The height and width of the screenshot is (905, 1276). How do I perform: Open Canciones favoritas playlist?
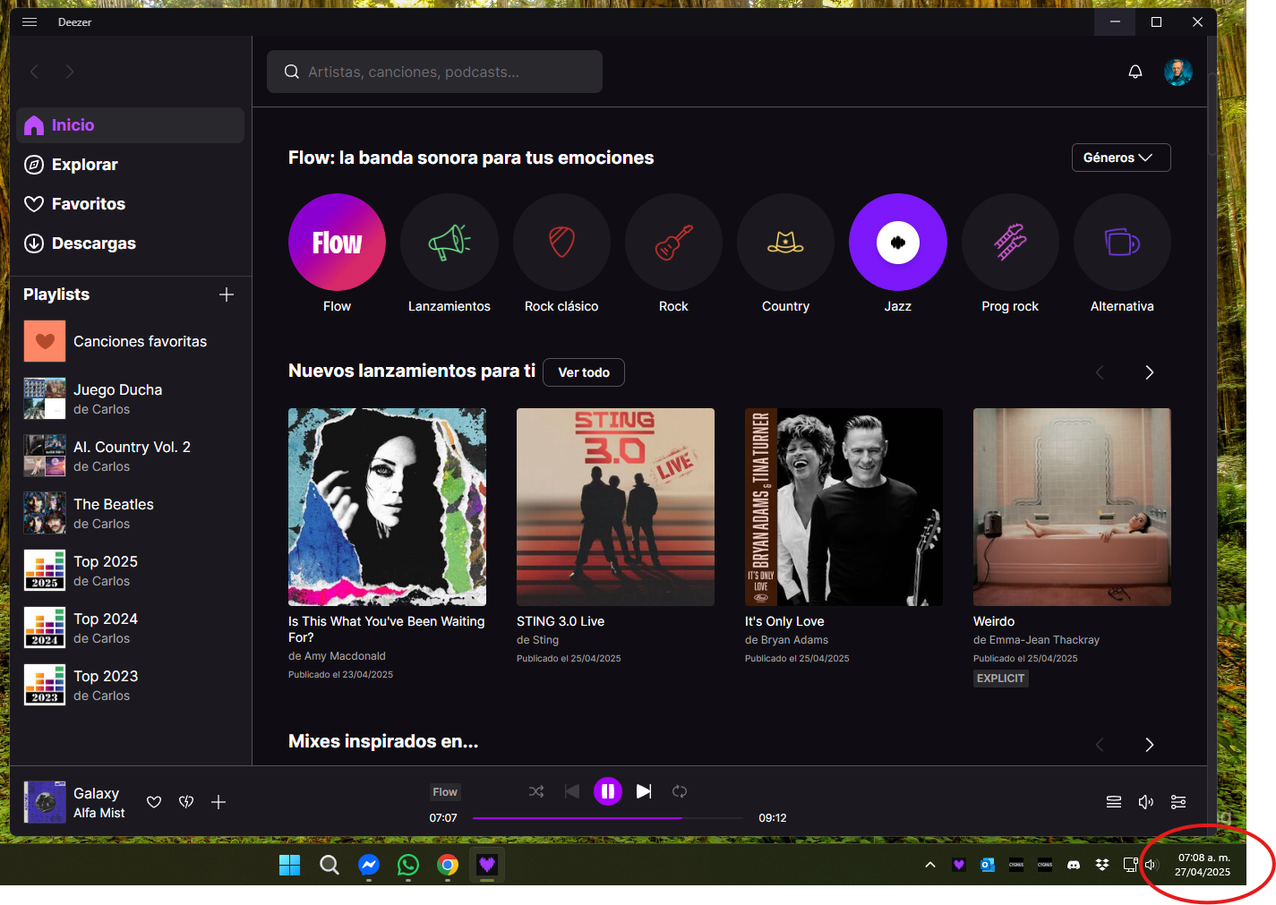(x=130, y=341)
